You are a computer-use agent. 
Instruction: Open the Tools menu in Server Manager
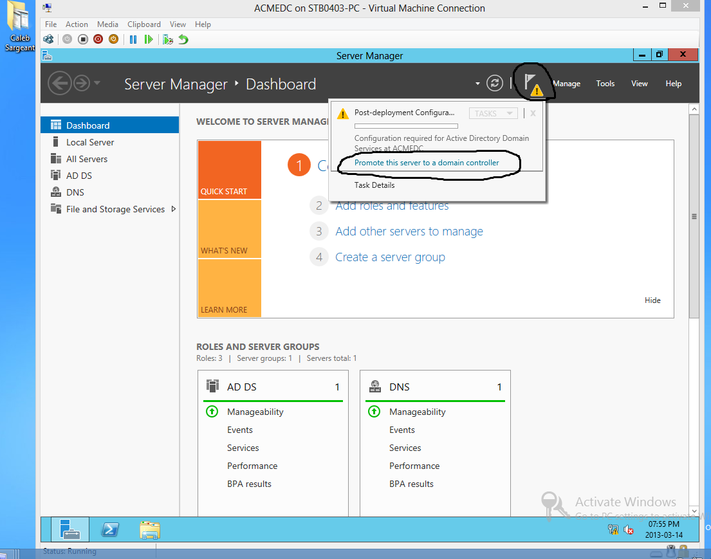tap(605, 84)
